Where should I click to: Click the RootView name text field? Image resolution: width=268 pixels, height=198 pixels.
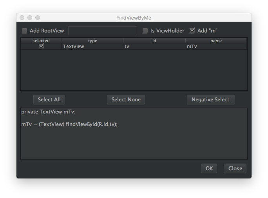(x=103, y=31)
